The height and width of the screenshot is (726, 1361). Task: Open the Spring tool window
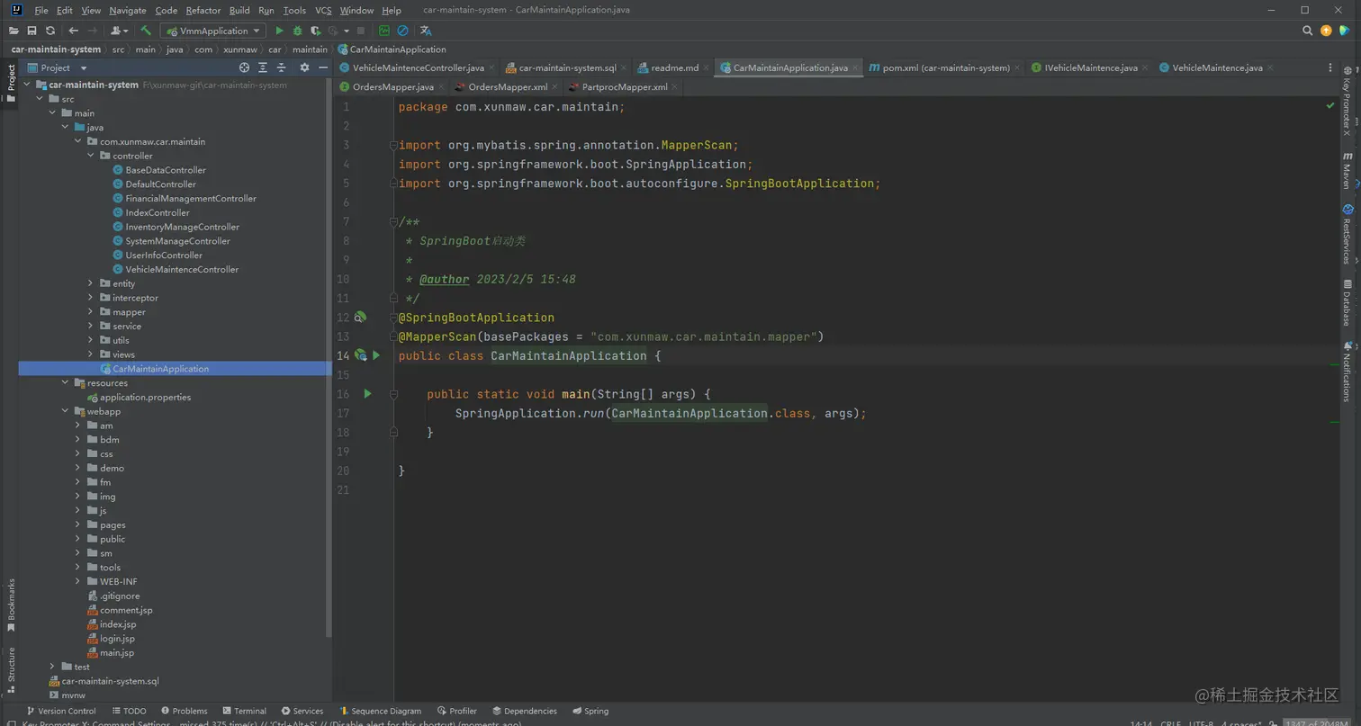[x=590, y=711]
